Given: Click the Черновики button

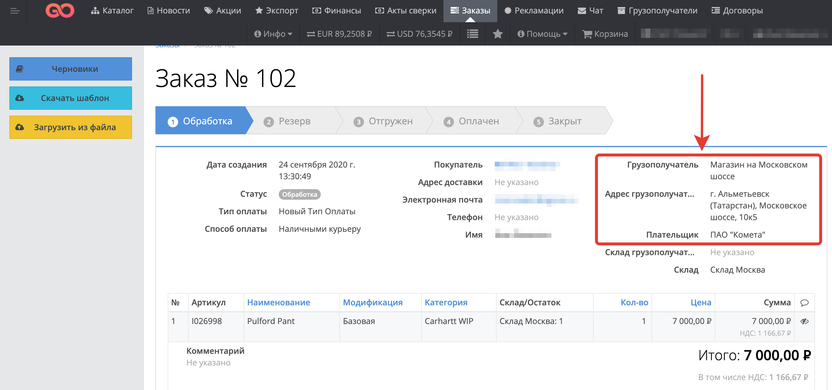Looking at the screenshot, I should point(70,69).
